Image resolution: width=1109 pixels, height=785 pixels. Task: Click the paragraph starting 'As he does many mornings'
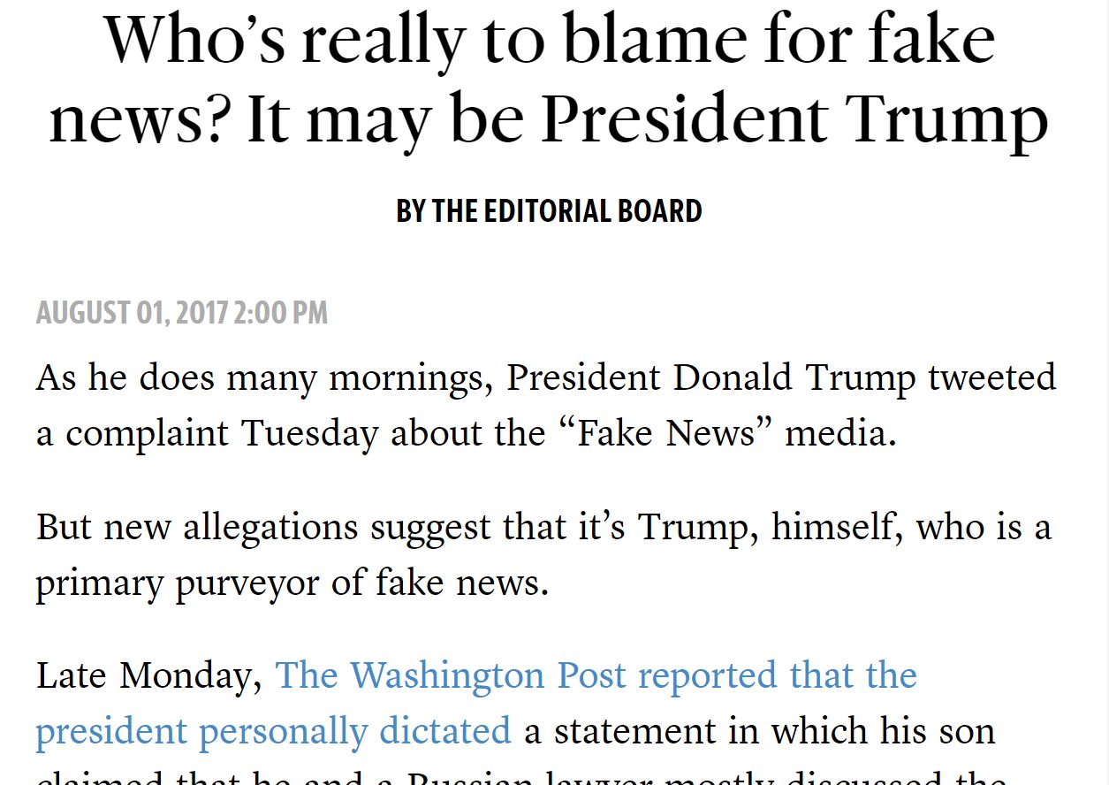(x=546, y=406)
